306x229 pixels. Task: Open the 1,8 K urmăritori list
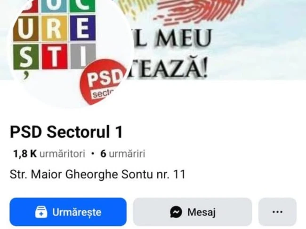(x=49, y=153)
